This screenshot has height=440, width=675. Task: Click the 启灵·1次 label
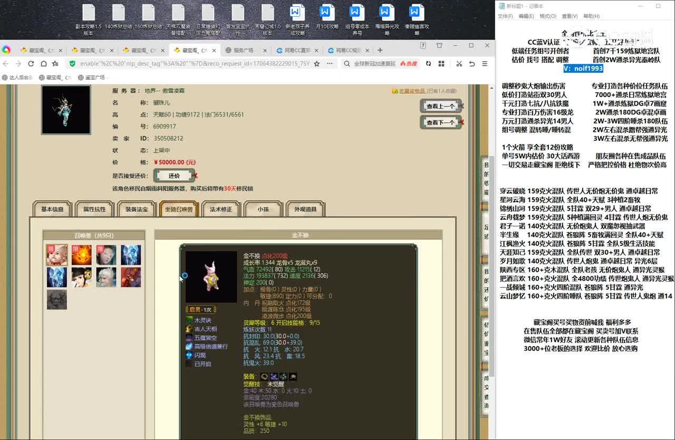(200, 310)
